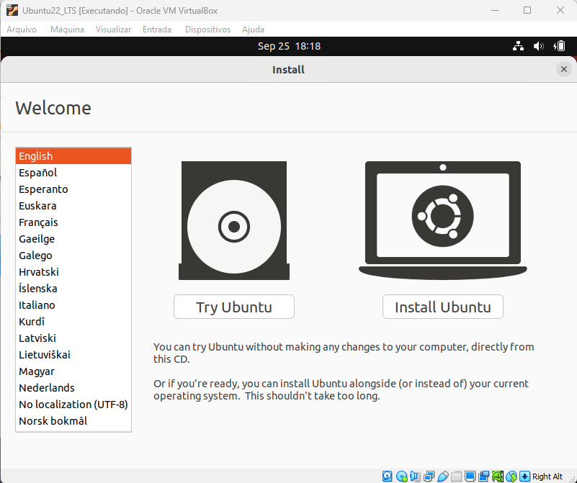
Task: Click the hard disk activity status icon
Action: pos(388,477)
